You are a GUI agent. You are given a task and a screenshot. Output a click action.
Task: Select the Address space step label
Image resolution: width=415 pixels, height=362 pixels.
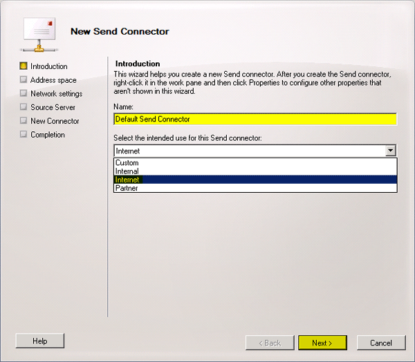click(x=53, y=80)
